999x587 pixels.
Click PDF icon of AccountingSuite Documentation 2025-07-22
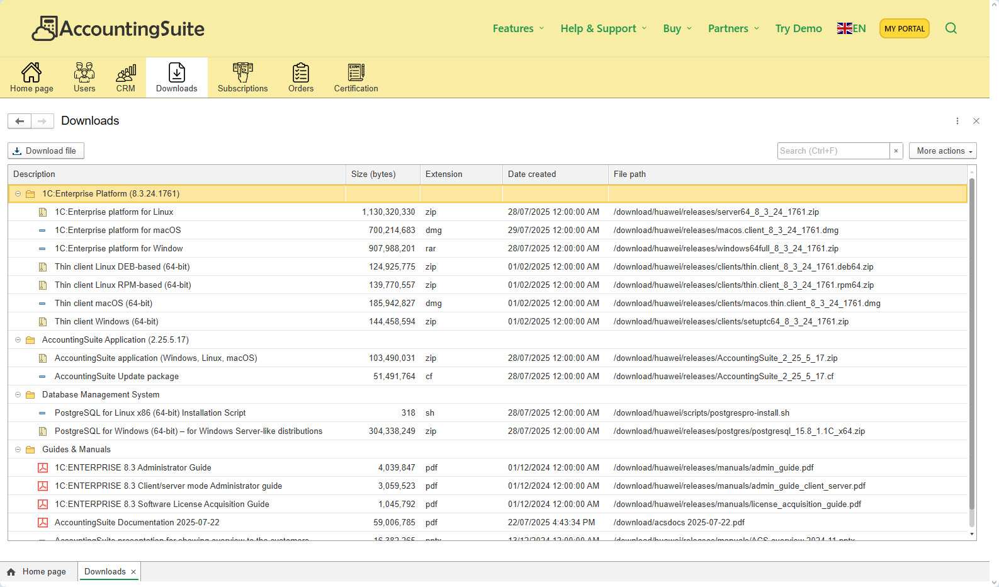click(43, 523)
